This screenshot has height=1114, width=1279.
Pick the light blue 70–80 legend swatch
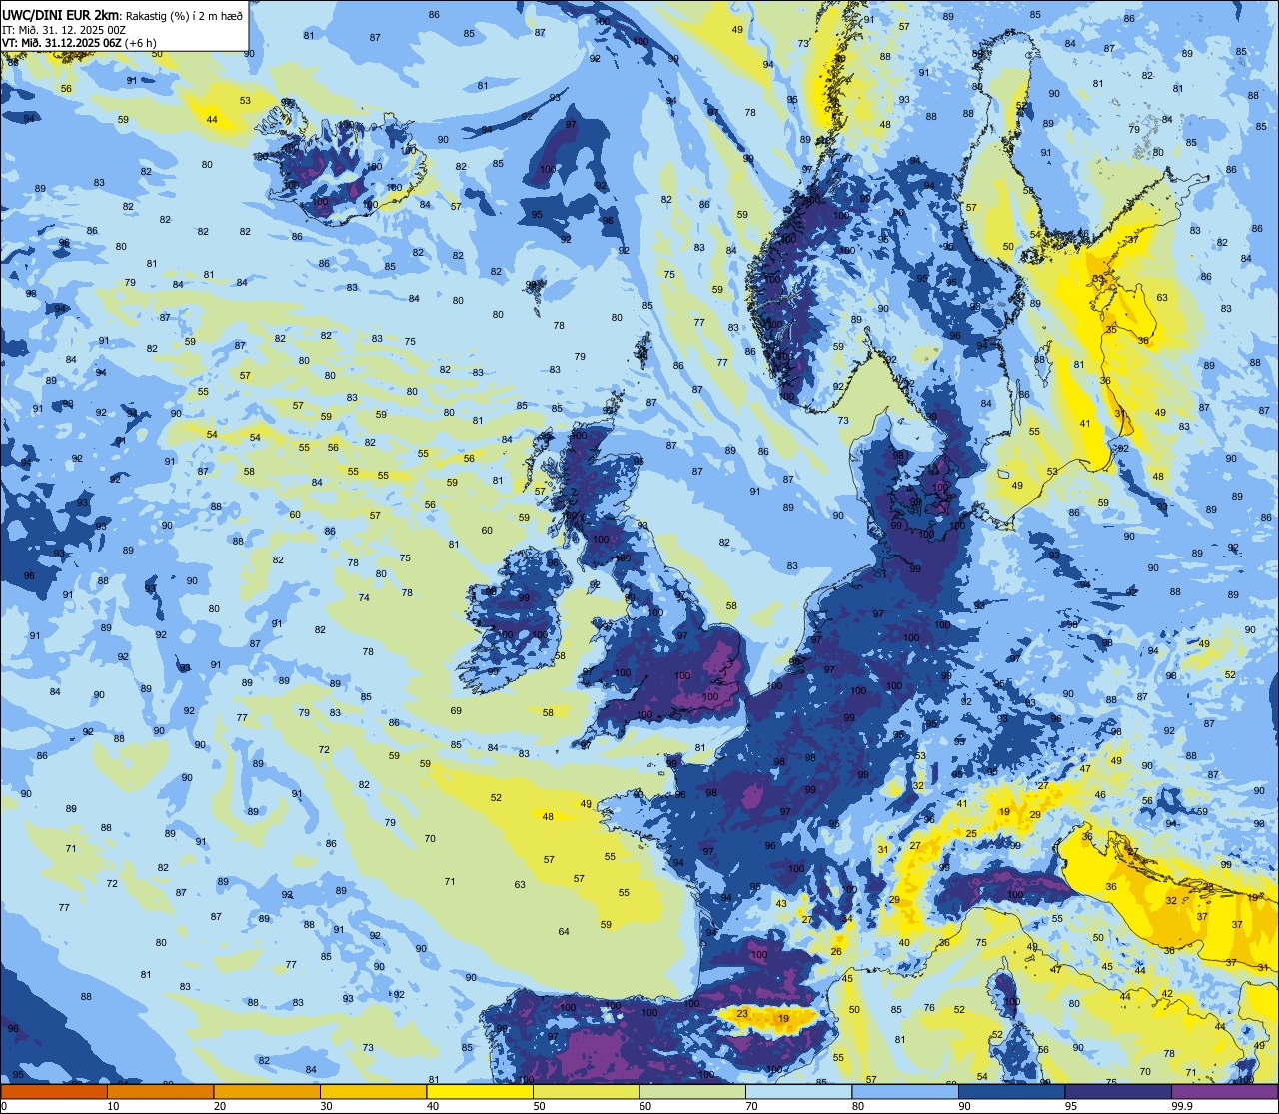[798, 1091]
